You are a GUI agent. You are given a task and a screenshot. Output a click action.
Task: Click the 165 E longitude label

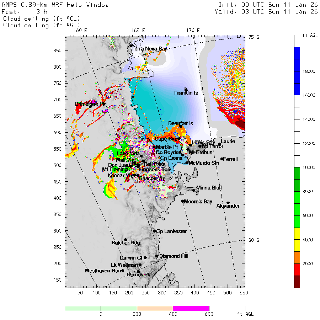[138, 31]
